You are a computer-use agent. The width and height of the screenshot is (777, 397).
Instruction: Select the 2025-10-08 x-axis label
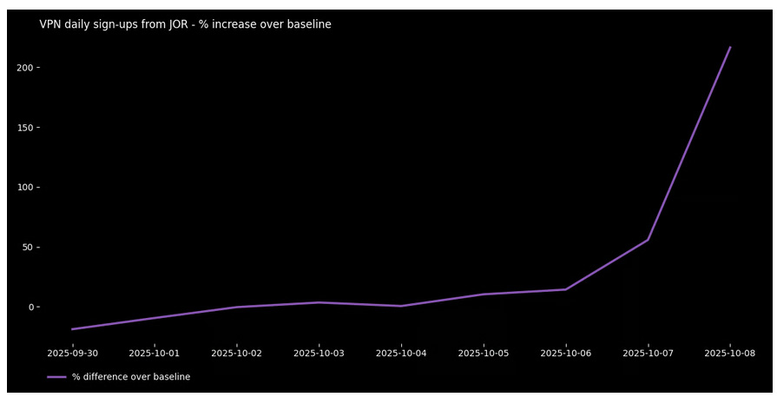730,354
